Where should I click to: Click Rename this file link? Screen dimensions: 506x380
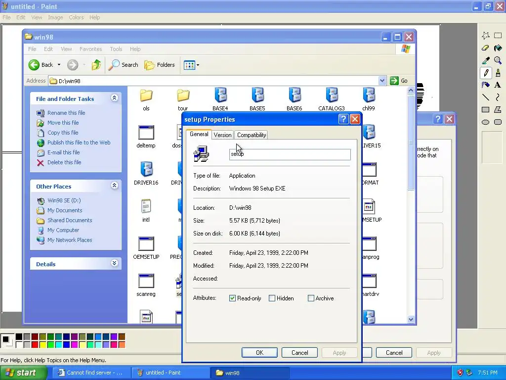coord(66,113)
